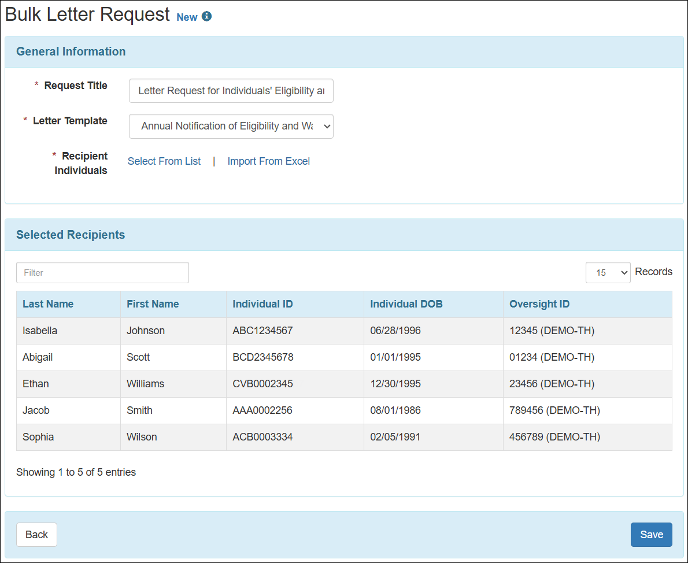Click the DOB 02/05/1991 cell

point(434,437)
